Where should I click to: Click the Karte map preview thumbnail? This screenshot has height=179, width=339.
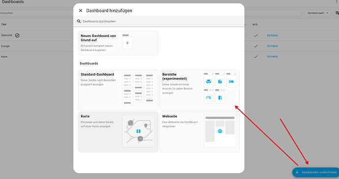[139, 131]
